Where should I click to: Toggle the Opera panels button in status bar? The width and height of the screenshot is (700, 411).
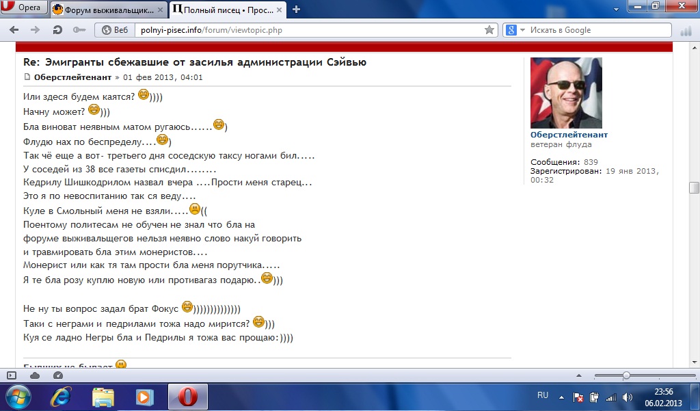click(12, 375)
